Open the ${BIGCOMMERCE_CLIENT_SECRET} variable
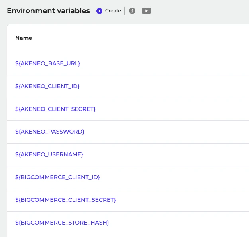This screenshot has width=249, height=237. pyautogui.click(x=65, y=200)
